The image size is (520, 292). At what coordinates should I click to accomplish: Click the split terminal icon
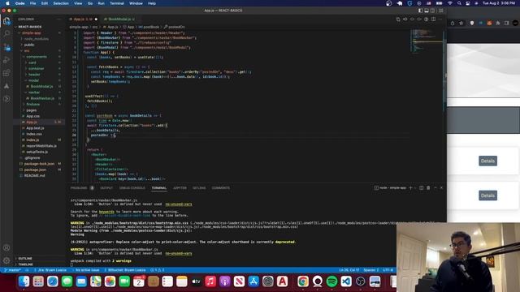pos(421,187)
